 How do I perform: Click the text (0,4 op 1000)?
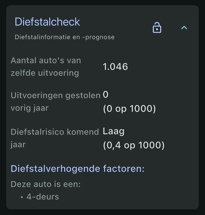(x=134, y=145)
